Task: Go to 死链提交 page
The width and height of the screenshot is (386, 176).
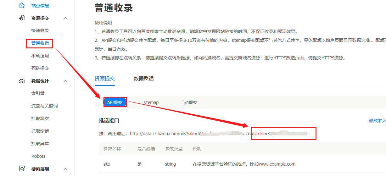Action: click(x=40, y=68)
